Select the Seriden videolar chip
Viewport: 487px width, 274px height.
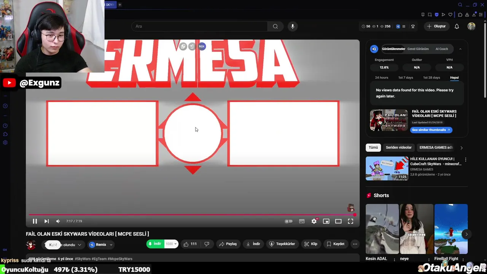point(399,147)
